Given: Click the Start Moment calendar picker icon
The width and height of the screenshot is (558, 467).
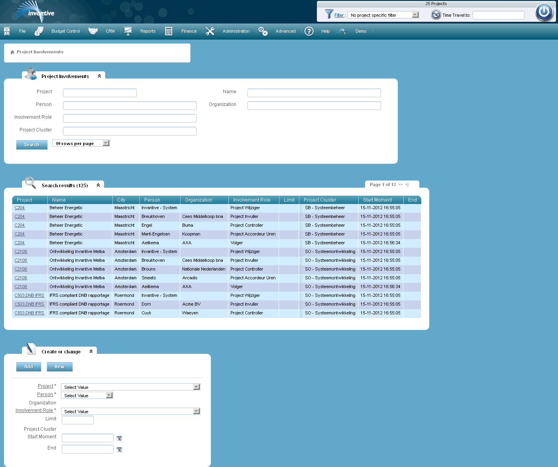Looking at the screenshot, I should 119,438.
